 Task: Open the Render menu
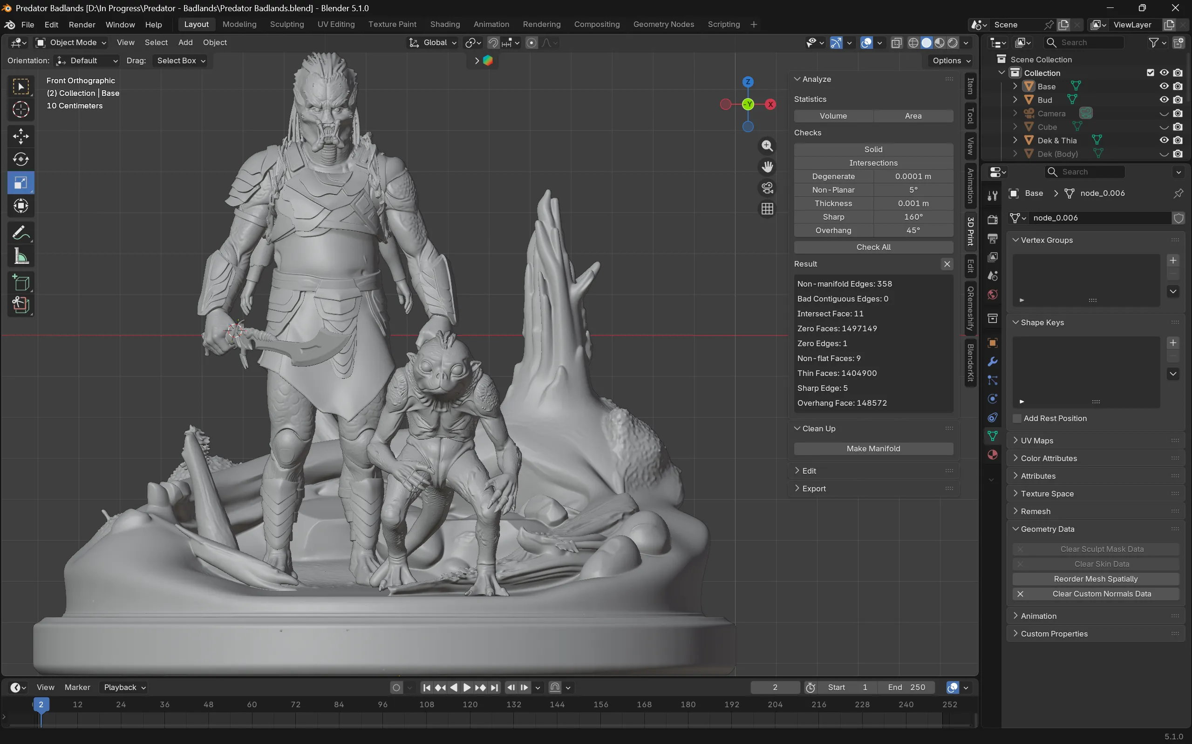[x=82, y=25]
